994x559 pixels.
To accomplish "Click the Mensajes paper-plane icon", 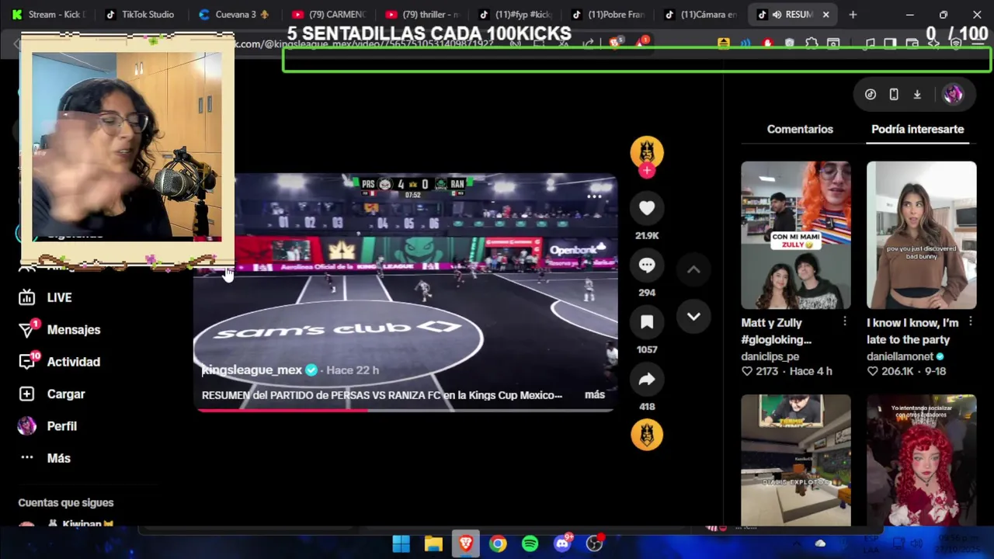I will [26, 330].
